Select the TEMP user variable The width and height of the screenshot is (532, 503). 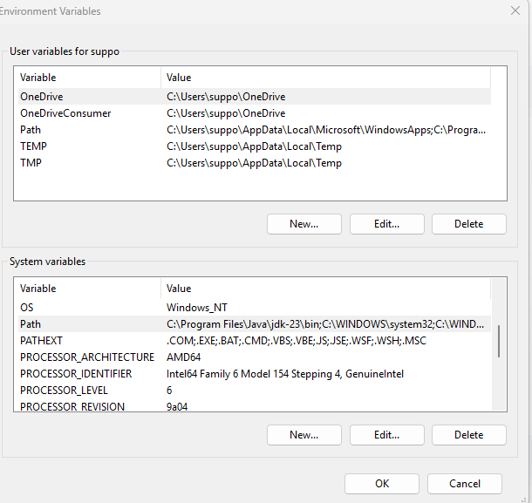[255, 146]
